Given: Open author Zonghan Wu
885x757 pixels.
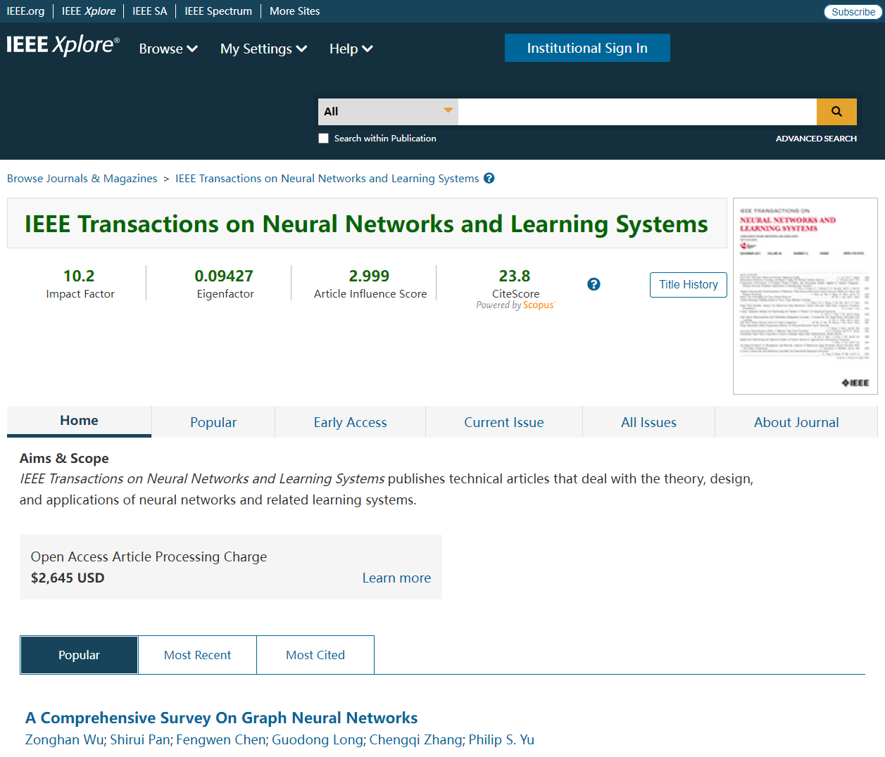Looking at the screenshot, I should point(65,739).
